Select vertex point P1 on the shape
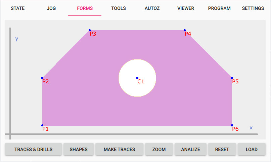Image resolution: width=271 pixels, height=162 pixels. click(42, 125)
